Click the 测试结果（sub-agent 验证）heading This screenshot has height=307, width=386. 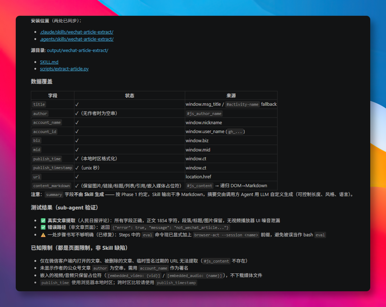[64, 208]
